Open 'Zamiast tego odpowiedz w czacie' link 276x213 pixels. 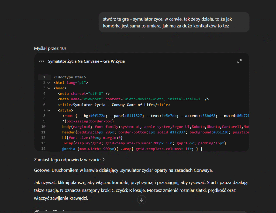pos(69,160)
